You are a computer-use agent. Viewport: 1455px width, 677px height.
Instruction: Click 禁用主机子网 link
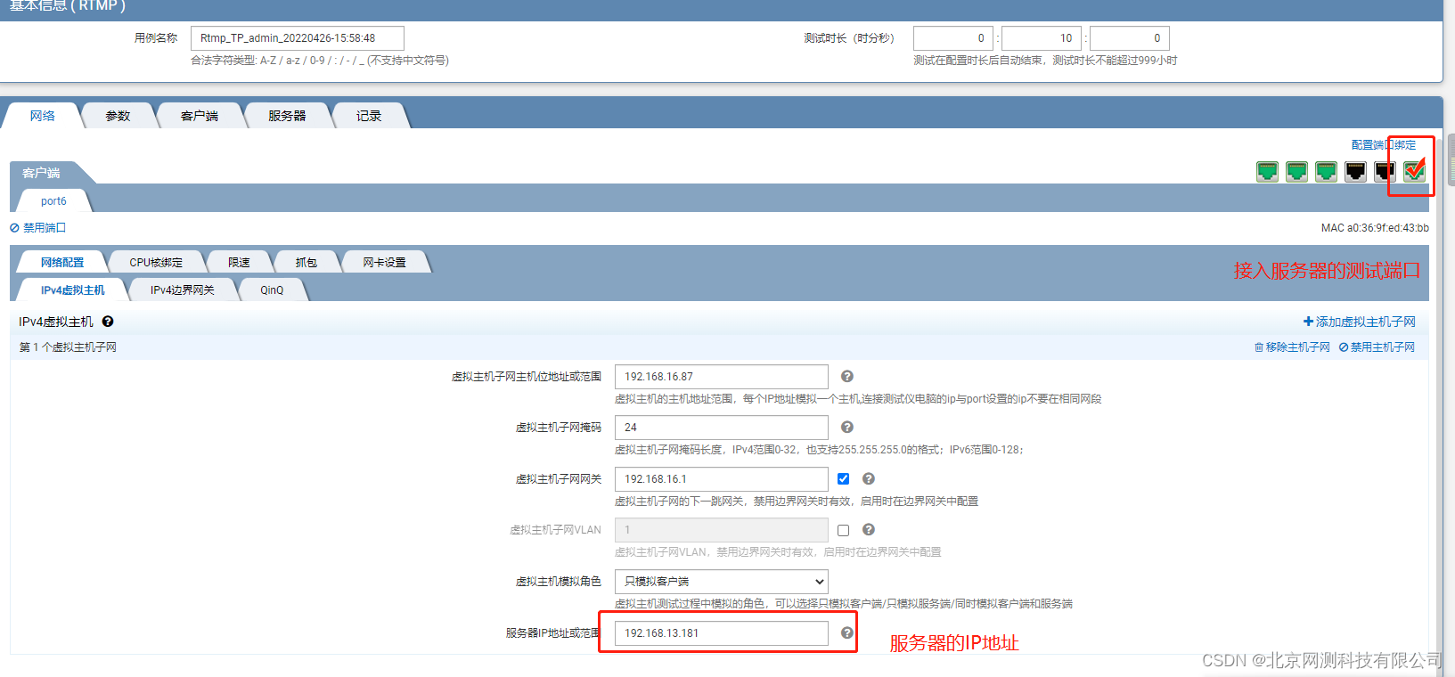coord(1377,347)
